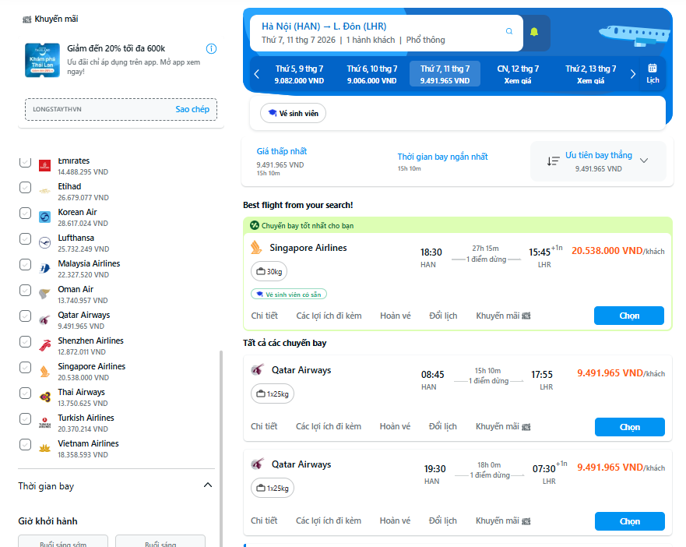This screenshot has width=686, height=547.
Task: Toggle the Turkish Airlines checkbox
Action: point(26,419)
